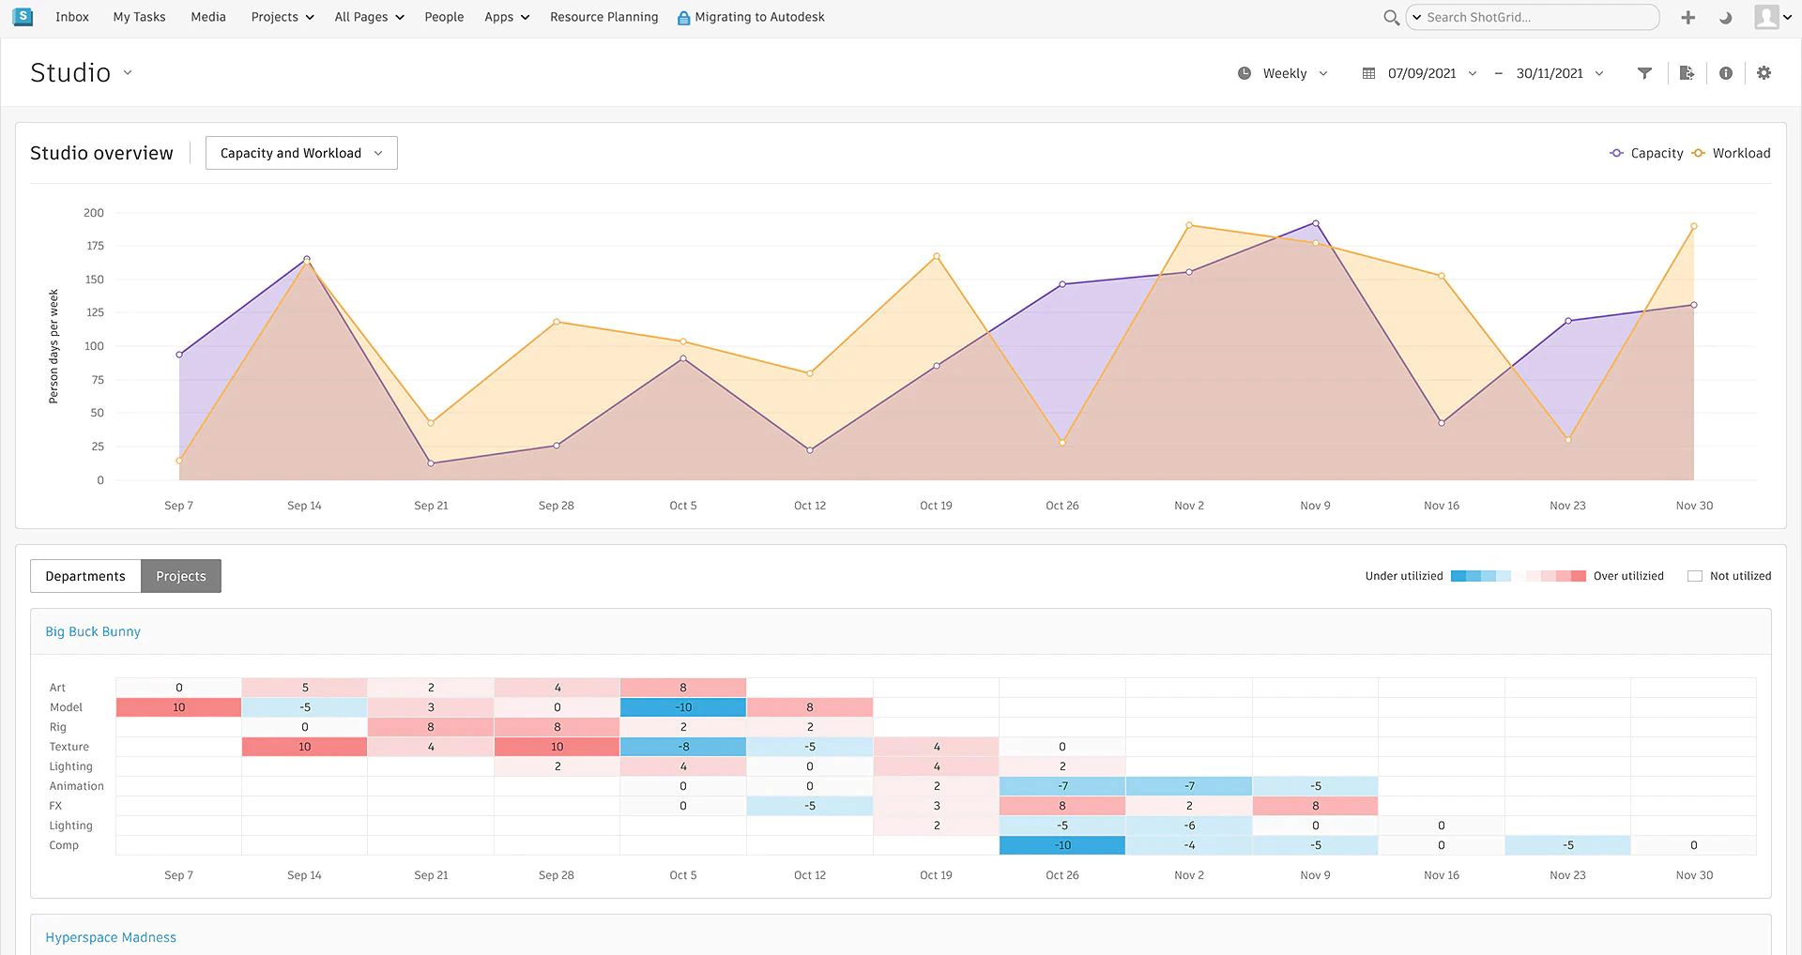
Task: Open the Capacity and Workload dropdown
Action: point(301,153)
